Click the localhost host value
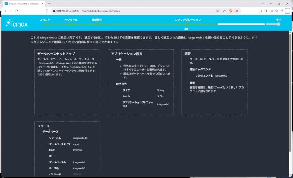Image resolution: width=293 pixels, height=178 pixels. 78,150
